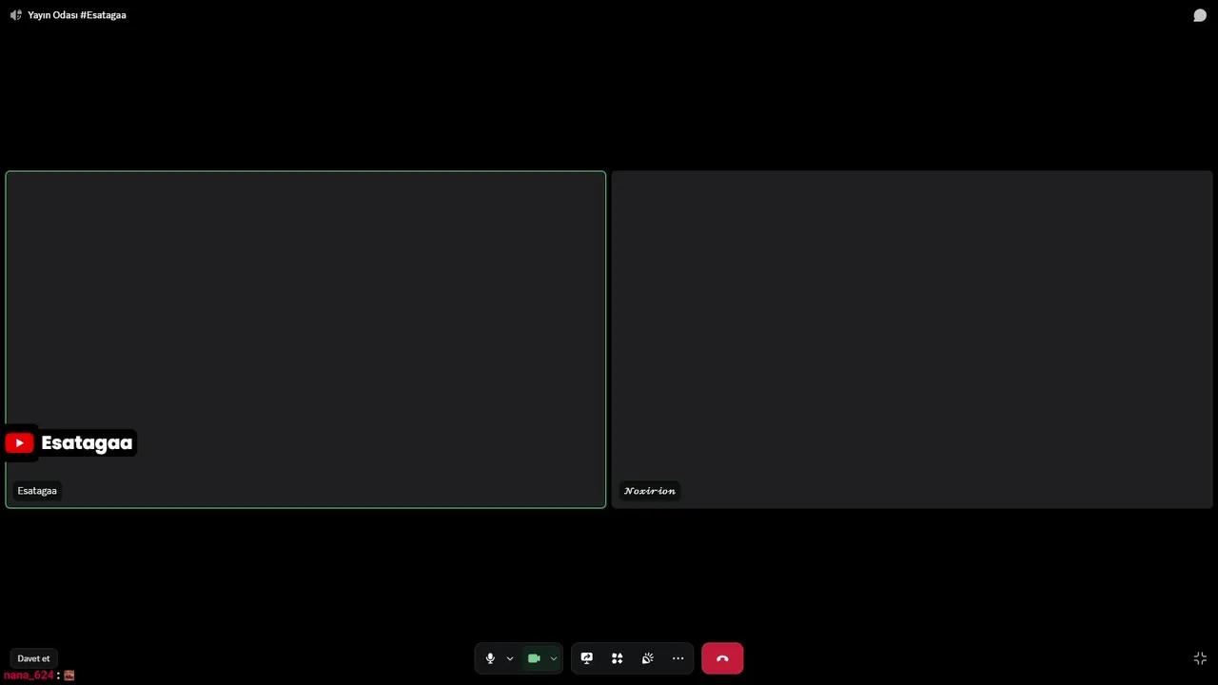This screenshot has height=685, width=1218.
Task: Click the Noxirion name label
Action: [650, 491]
